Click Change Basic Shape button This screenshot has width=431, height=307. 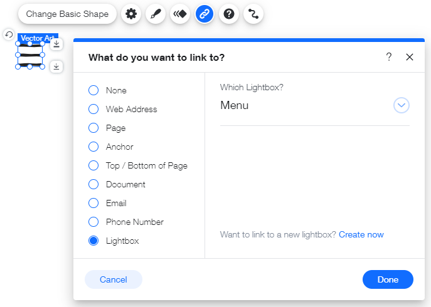(67, 14)
